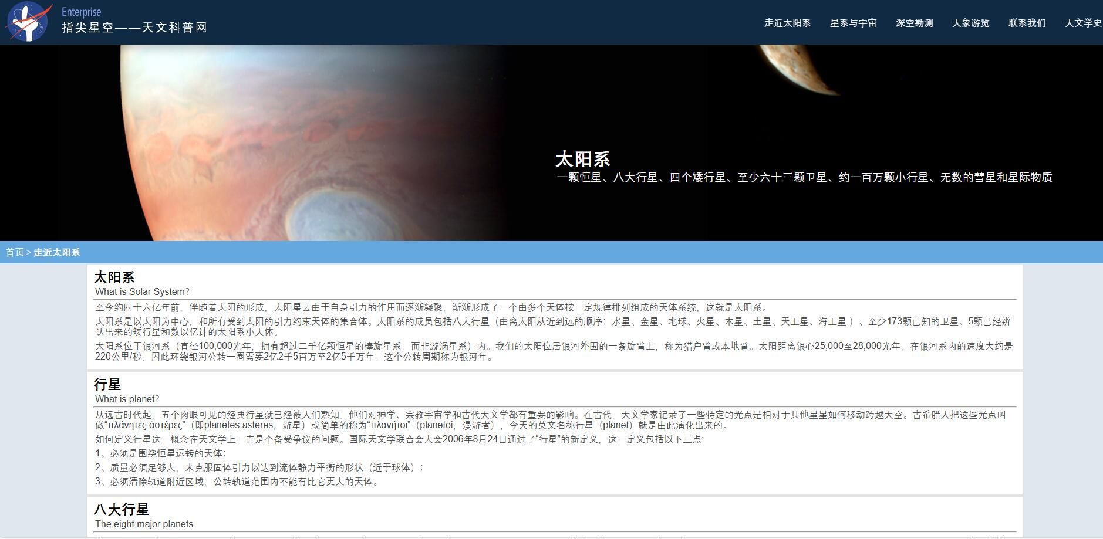Navigate to 深空勘测 page
The width and height of the screenshot is (1103, 539).
tap(913, 23)
